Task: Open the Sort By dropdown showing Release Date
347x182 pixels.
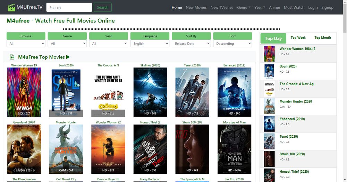Action: pyautogui.click(x=191, y=44)
